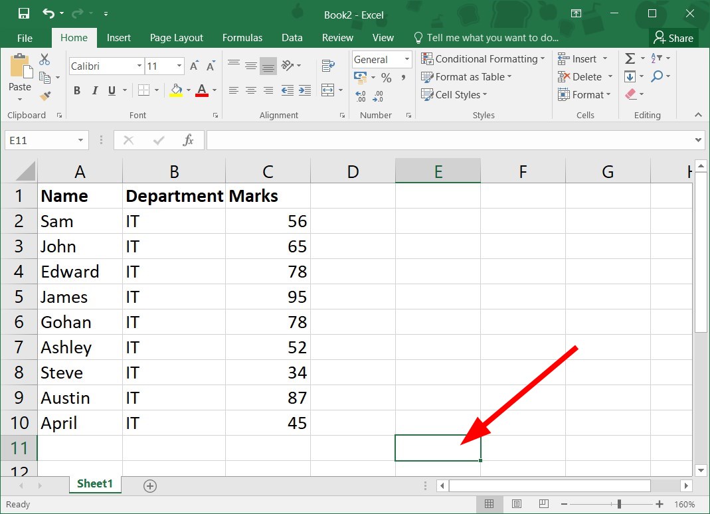Open the Calibri font name dropdown
Image resolution: width=710 pixels, height=514 pixels.
click(139, 66)
